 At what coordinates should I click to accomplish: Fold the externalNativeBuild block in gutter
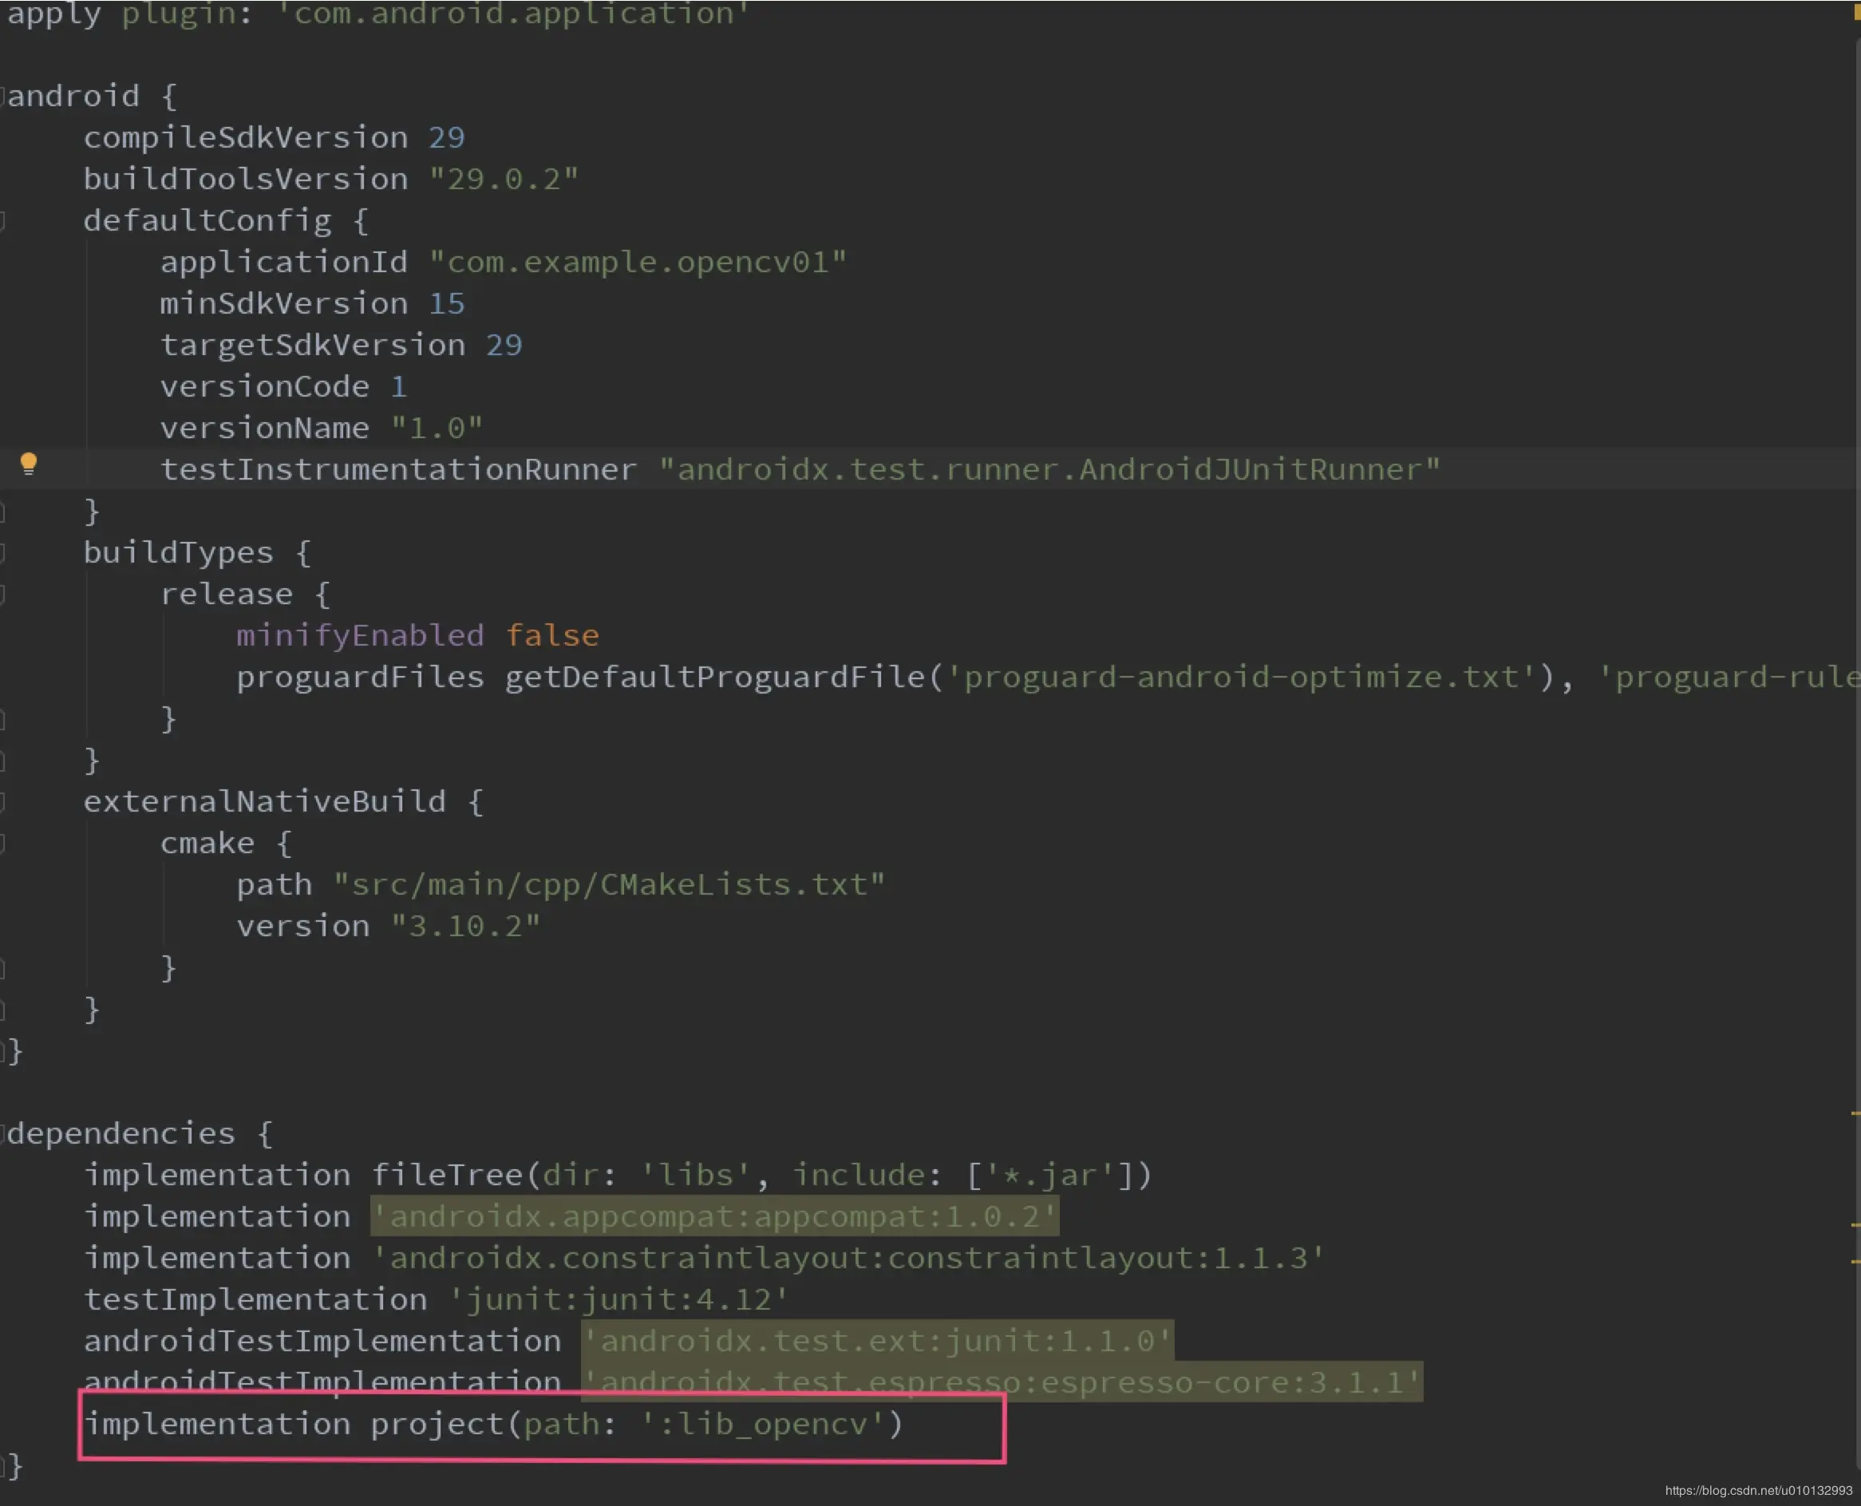3,800
